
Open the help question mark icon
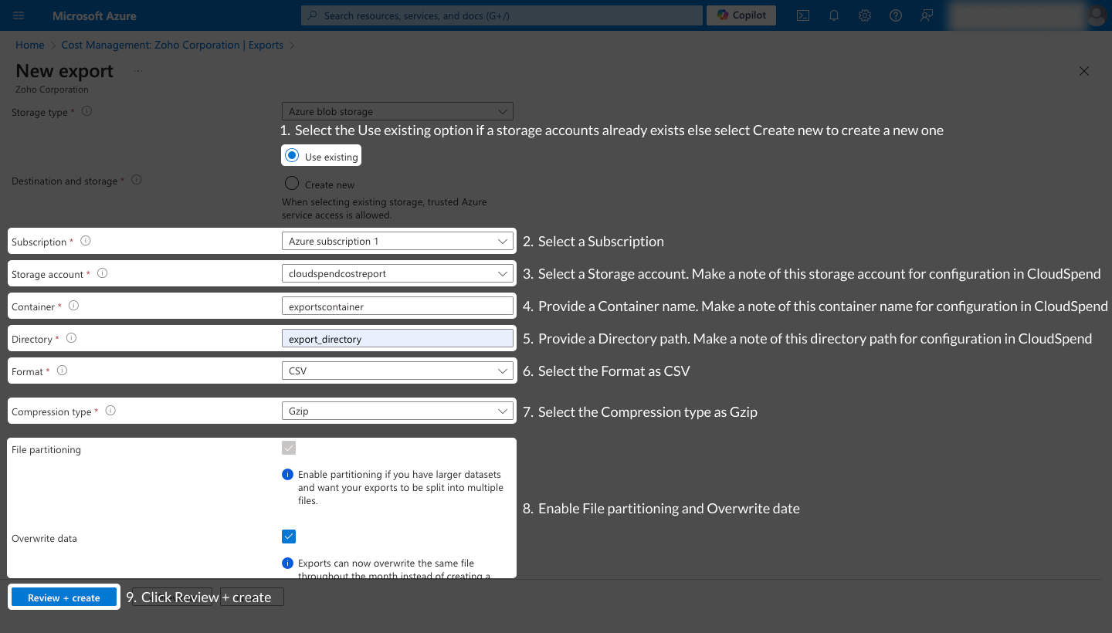click(x=895, y=15)
